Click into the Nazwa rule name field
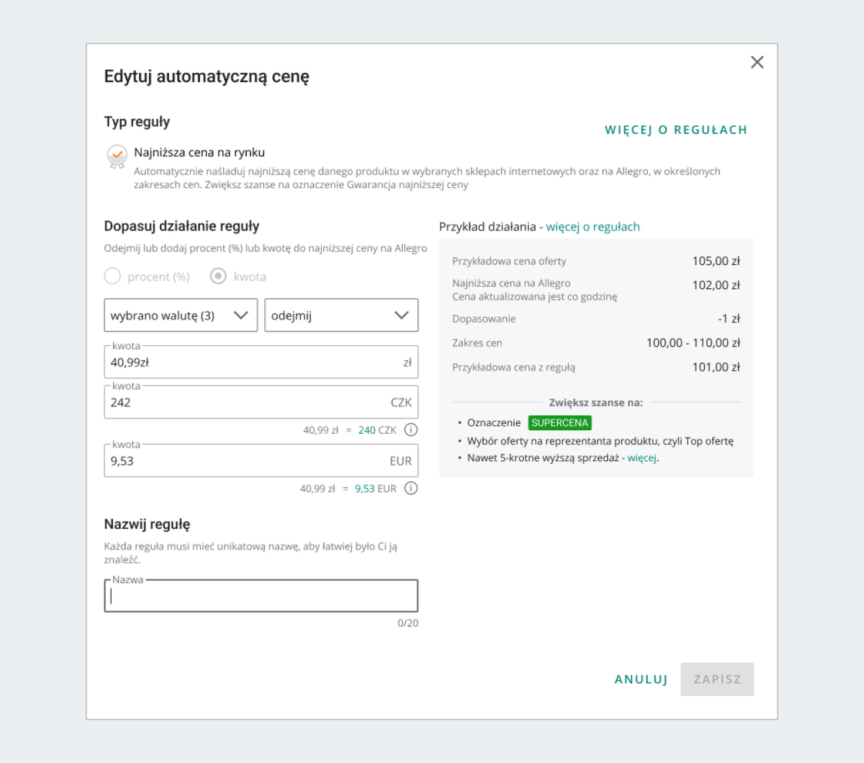The image size is (864, 763). coord(261,597)
